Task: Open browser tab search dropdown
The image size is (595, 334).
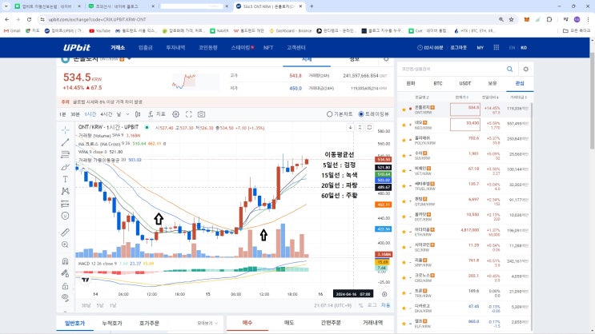Action: point(6,6)
